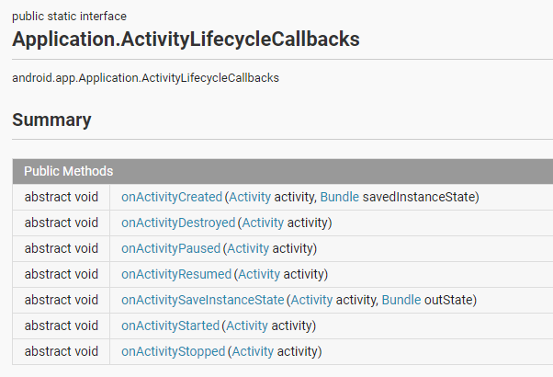Screen dimensions: 553x377
Task: Open the onActivitySaveInstanceState method link
Action: [x=203, y=300]
